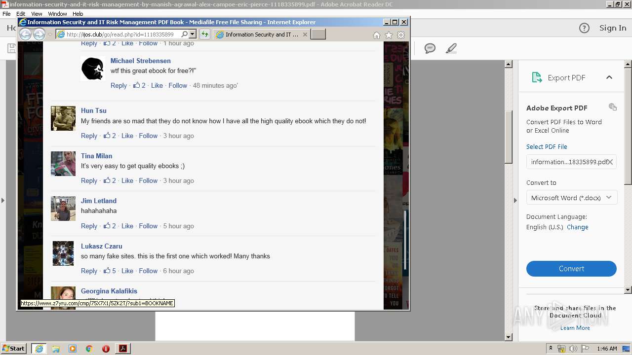Image resolution: width=632 pixels, height=355 pixels.
Task: Follow Michael Strebensen's comment
Action: point(178,85)
